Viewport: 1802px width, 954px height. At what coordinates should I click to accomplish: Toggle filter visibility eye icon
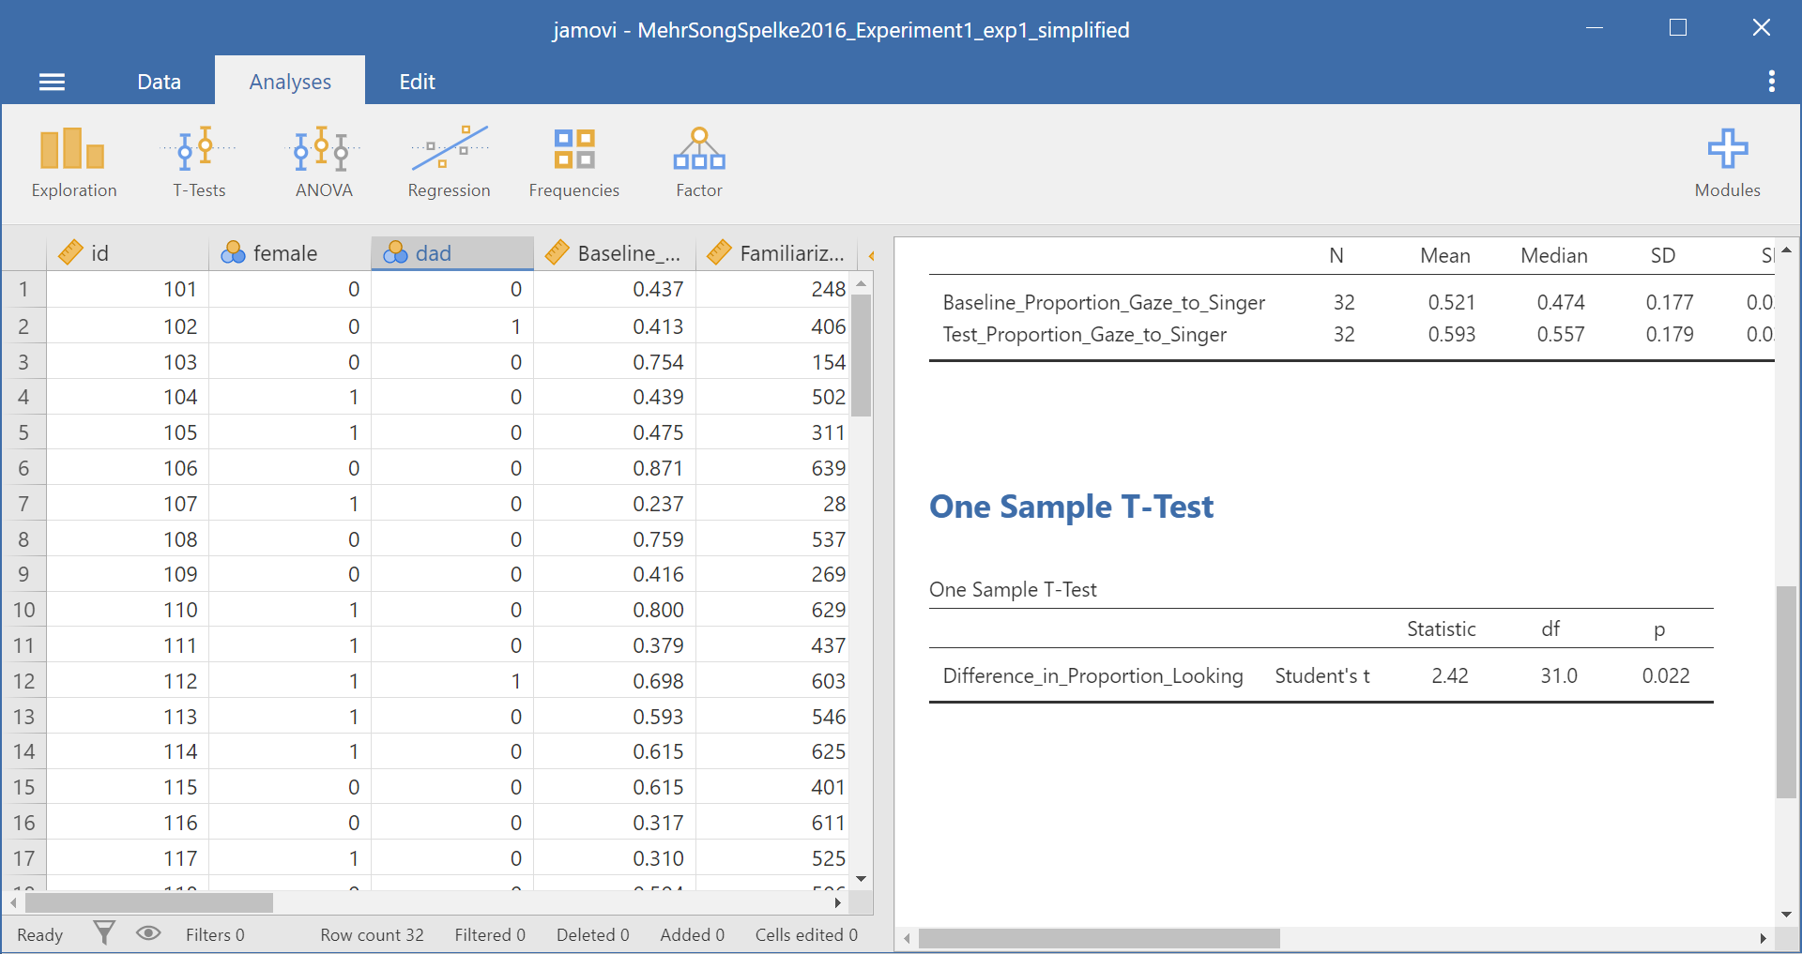(148, 933)
